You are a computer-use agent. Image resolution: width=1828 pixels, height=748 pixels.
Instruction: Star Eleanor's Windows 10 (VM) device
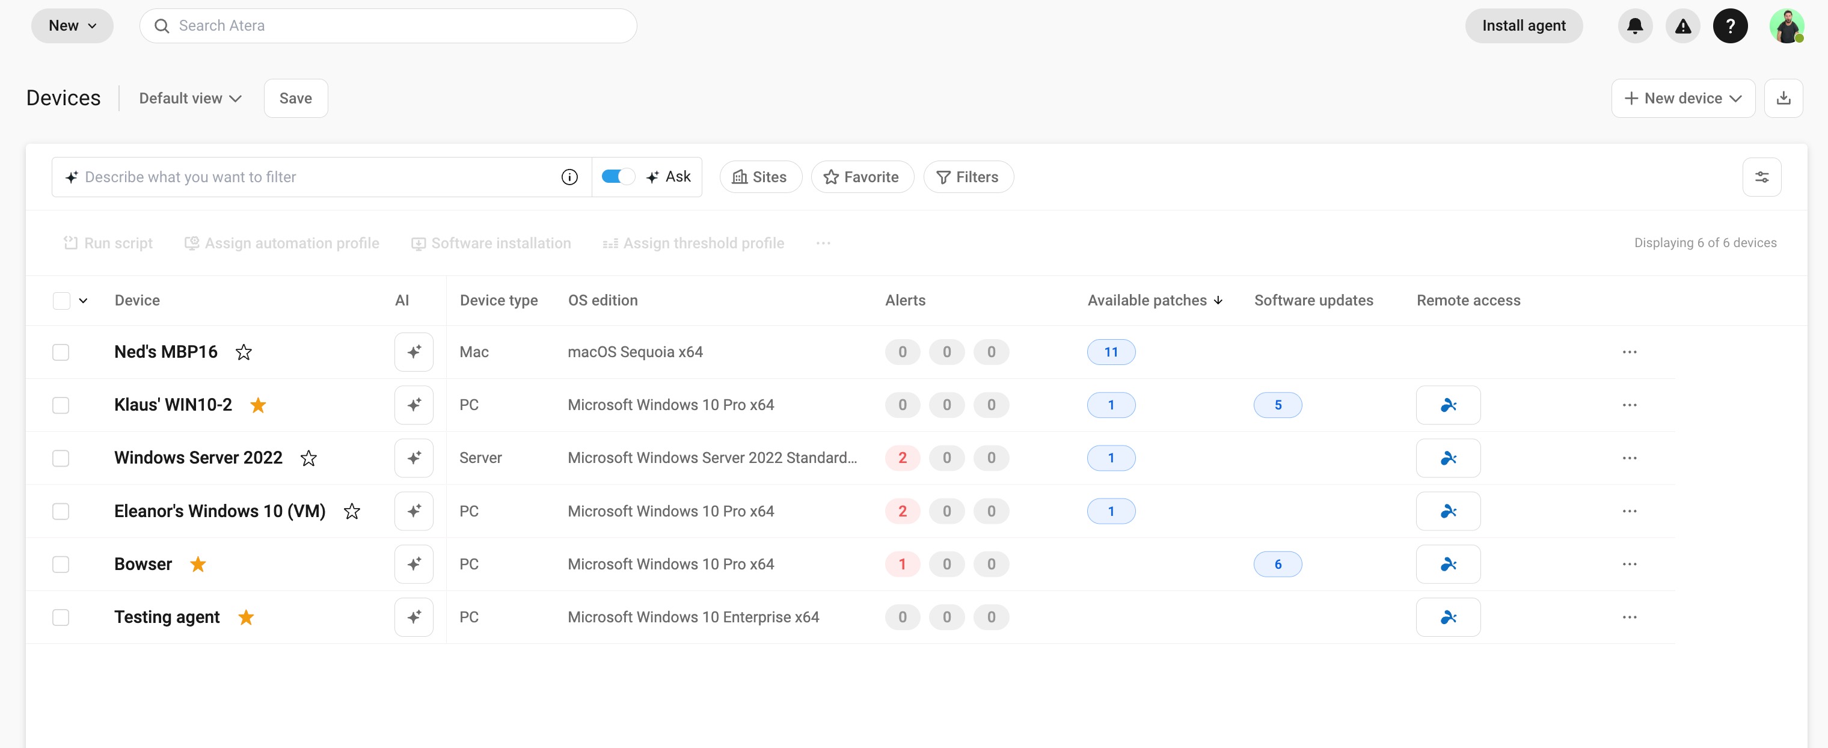352,511
